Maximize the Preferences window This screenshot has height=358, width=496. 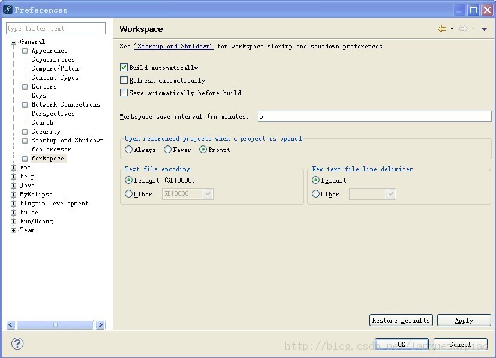click(x=474, y=10)
